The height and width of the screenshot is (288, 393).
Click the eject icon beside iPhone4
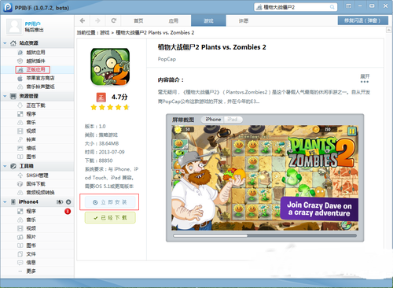[68, 201]
